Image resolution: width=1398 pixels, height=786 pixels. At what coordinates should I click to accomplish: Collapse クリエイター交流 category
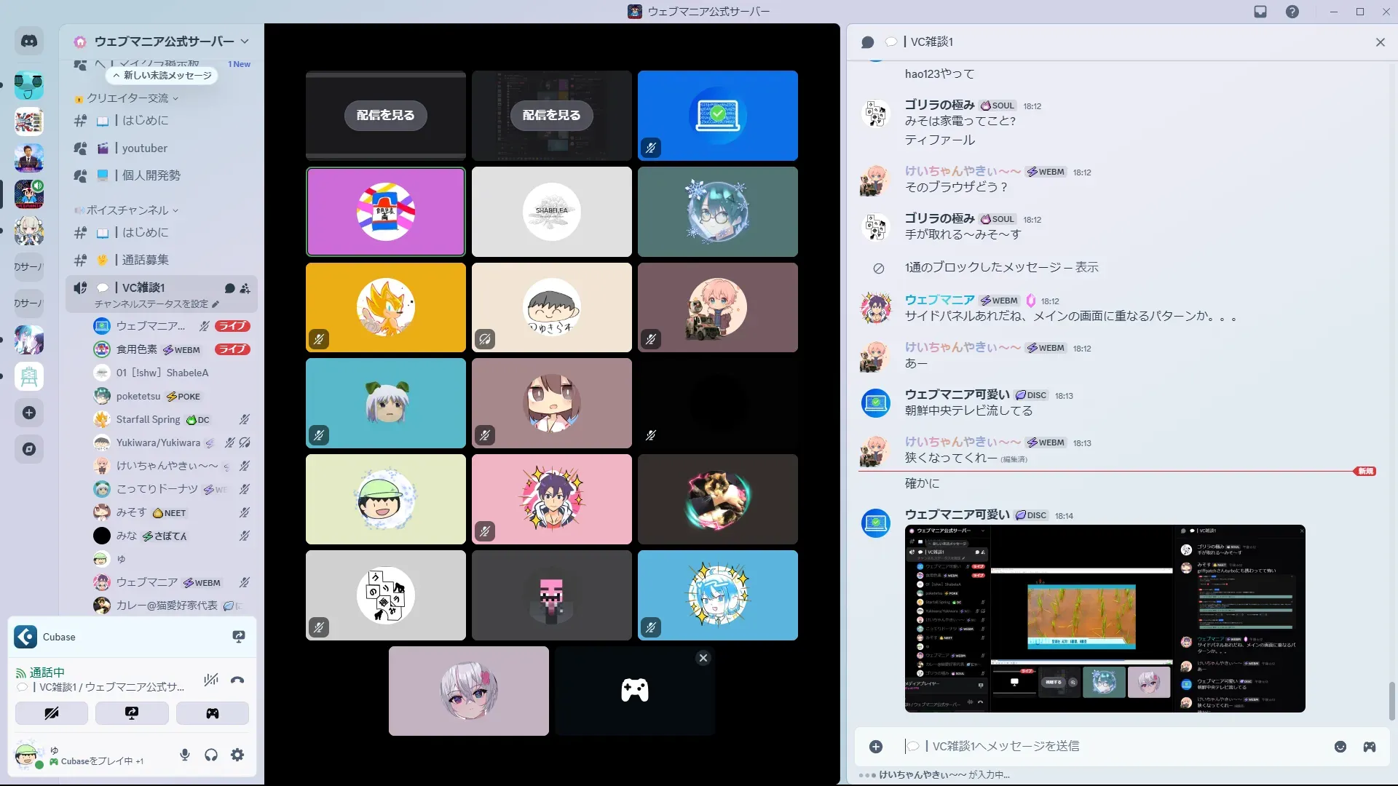click(127, 98)
